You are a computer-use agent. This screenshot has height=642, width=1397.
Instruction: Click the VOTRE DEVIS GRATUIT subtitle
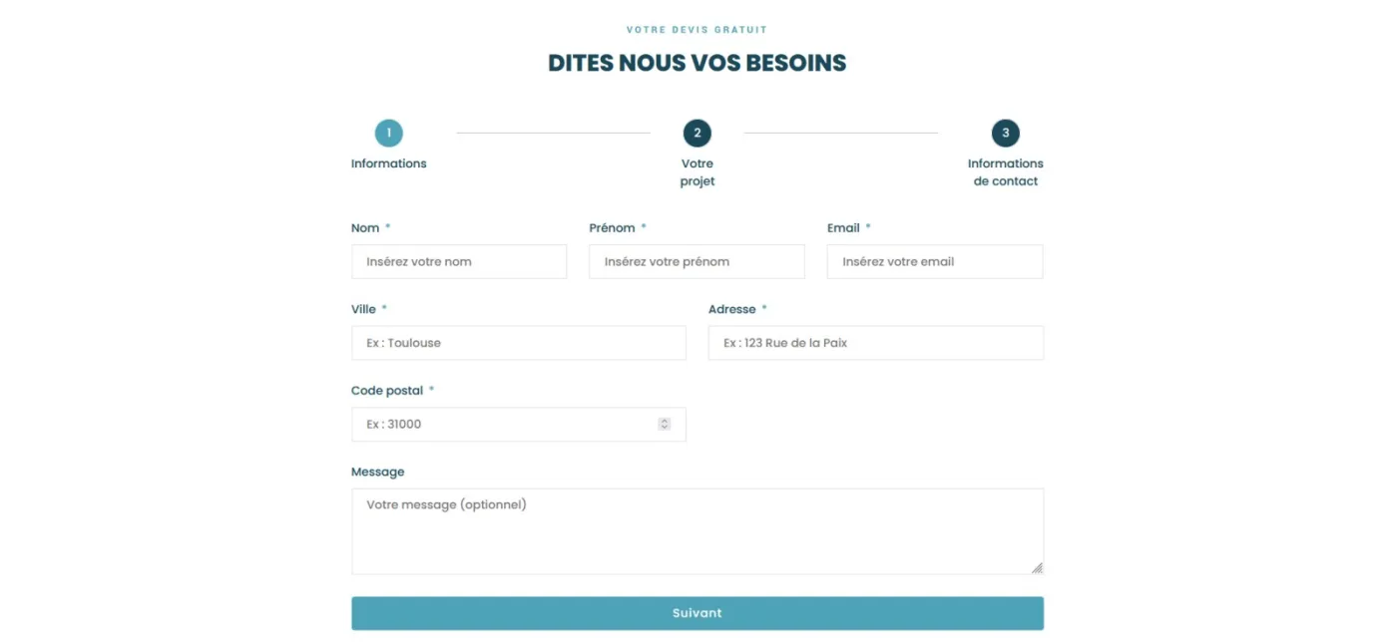coord(697,30)
